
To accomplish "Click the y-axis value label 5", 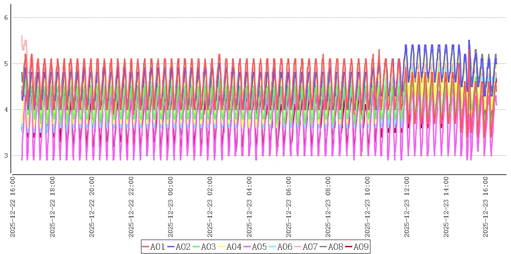I will point(6,64).
